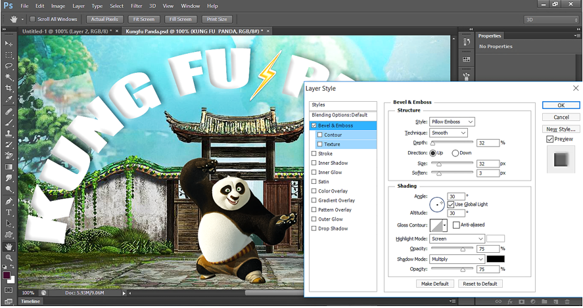Open the 3D workspace dropdown
583x308 pixels.
tap(551, 20)
